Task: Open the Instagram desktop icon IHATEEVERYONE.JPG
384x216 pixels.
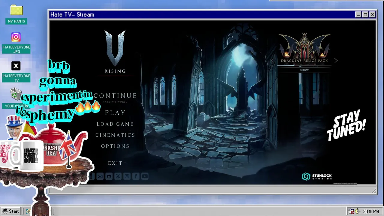Action: click(16, 43)
